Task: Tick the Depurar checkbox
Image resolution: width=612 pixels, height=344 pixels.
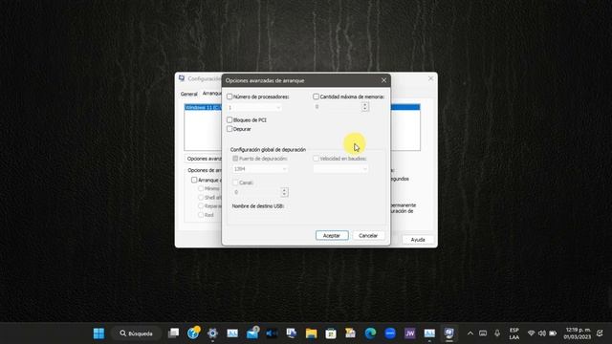Action: [x=229, y=129]
